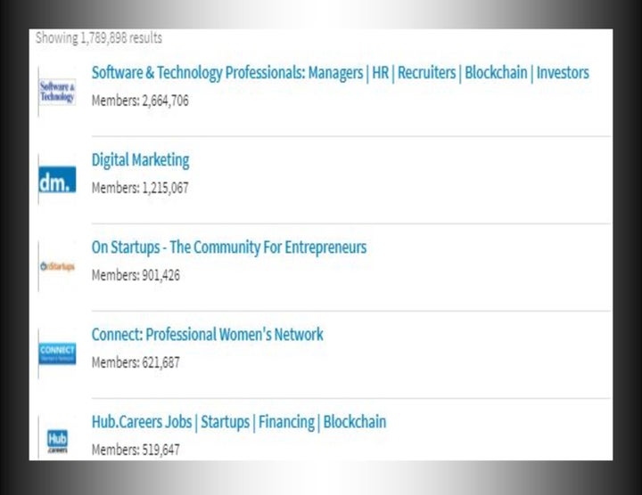Open the Digital Marketing group link

pyautogui.click(x=141, y=160)
